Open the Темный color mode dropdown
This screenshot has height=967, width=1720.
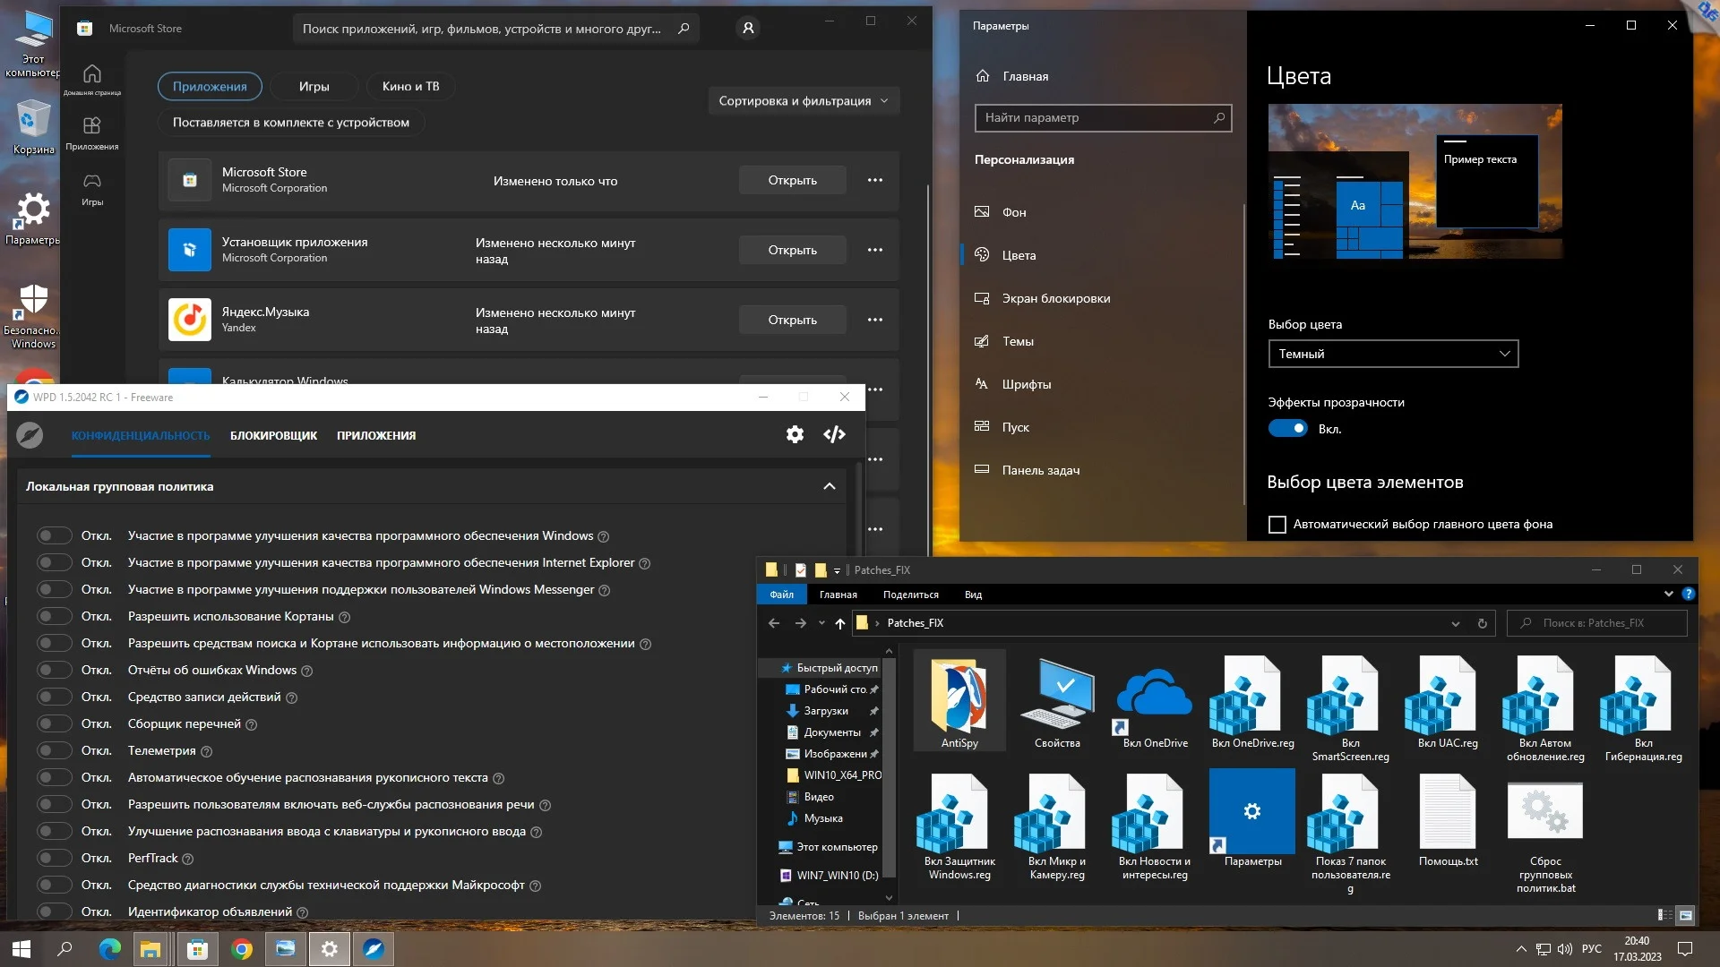coord(1393,354)
